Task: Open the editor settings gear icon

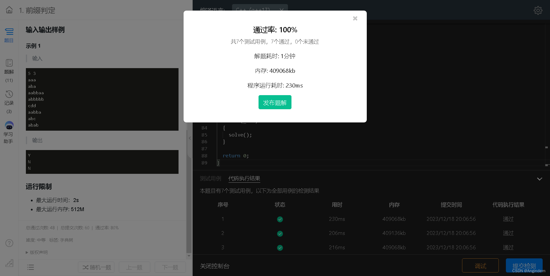Action: (538, 11)
